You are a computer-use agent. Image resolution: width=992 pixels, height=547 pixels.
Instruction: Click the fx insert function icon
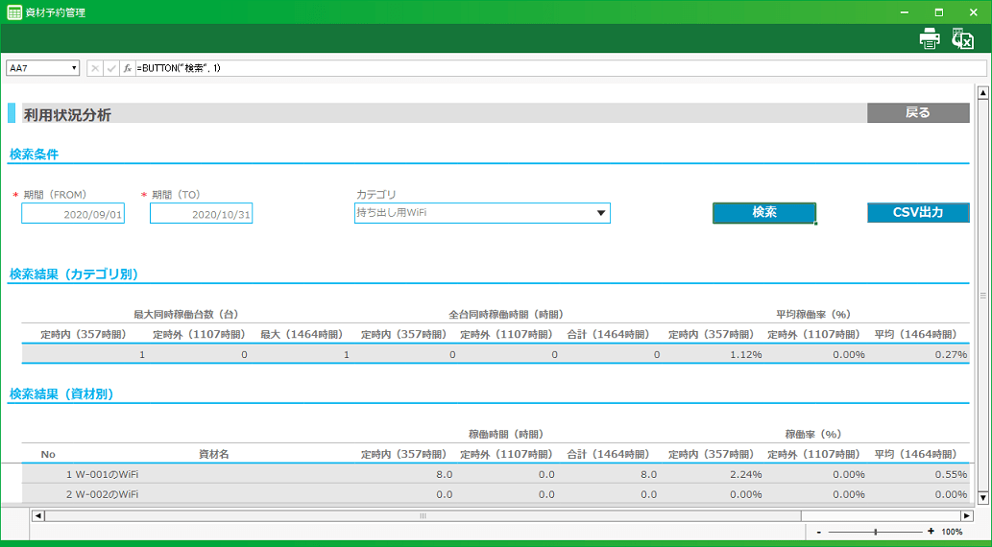tap(127, 68)
